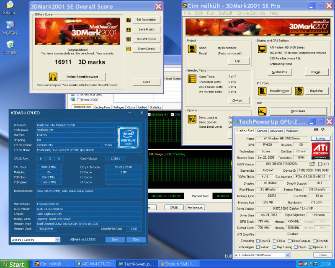Toggle the OpenCL checkbox
This screenshot has height=268, width=335.
pyautogui.click(x=258, y=241)
